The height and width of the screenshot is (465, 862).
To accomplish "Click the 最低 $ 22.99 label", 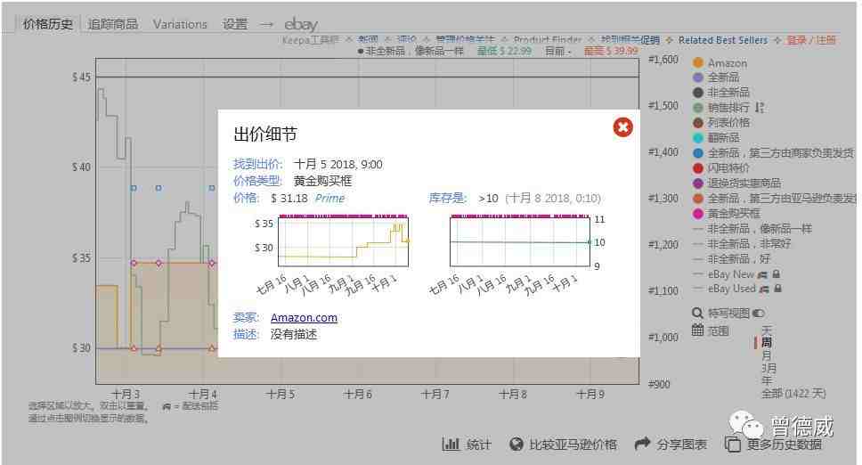I will pos(504,51).
